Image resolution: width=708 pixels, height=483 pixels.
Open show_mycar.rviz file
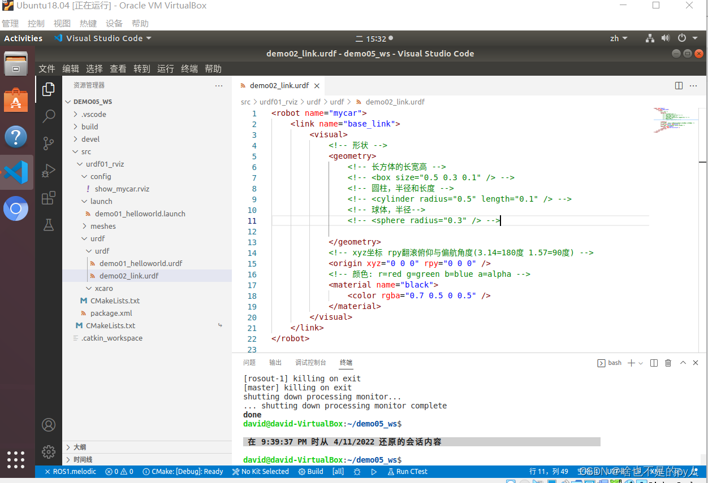(x=147, y=189)
